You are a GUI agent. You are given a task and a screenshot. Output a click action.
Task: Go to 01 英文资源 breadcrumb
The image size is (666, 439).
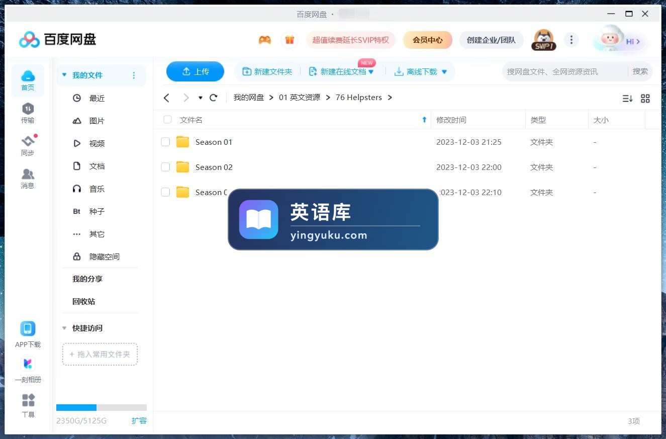point(300,98)
